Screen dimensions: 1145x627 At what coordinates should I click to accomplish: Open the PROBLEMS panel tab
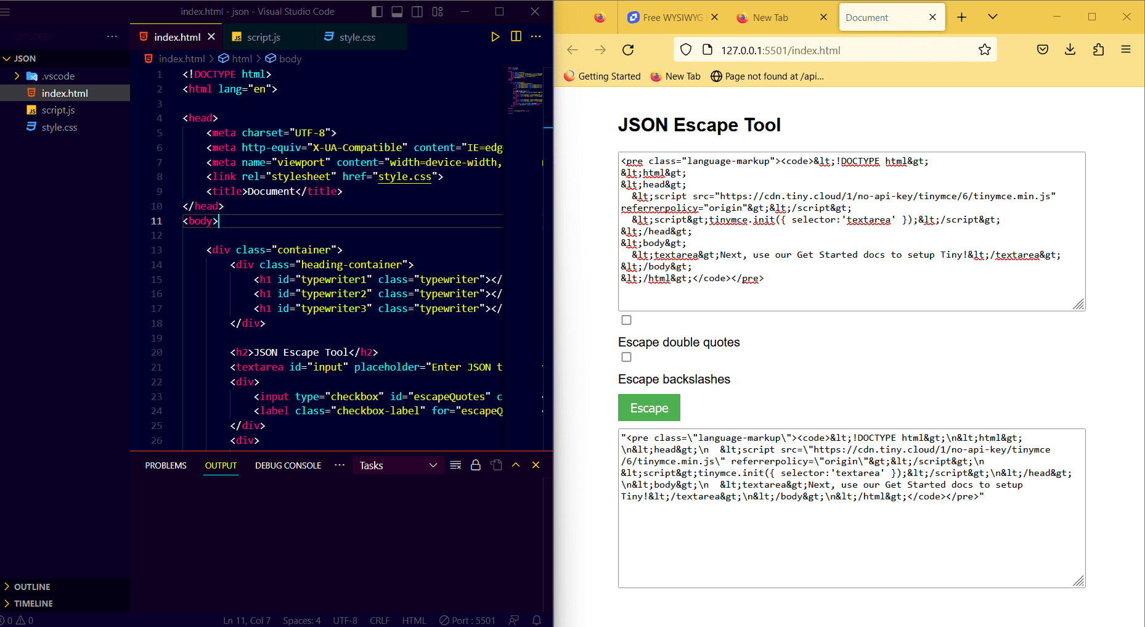[166, 465]
